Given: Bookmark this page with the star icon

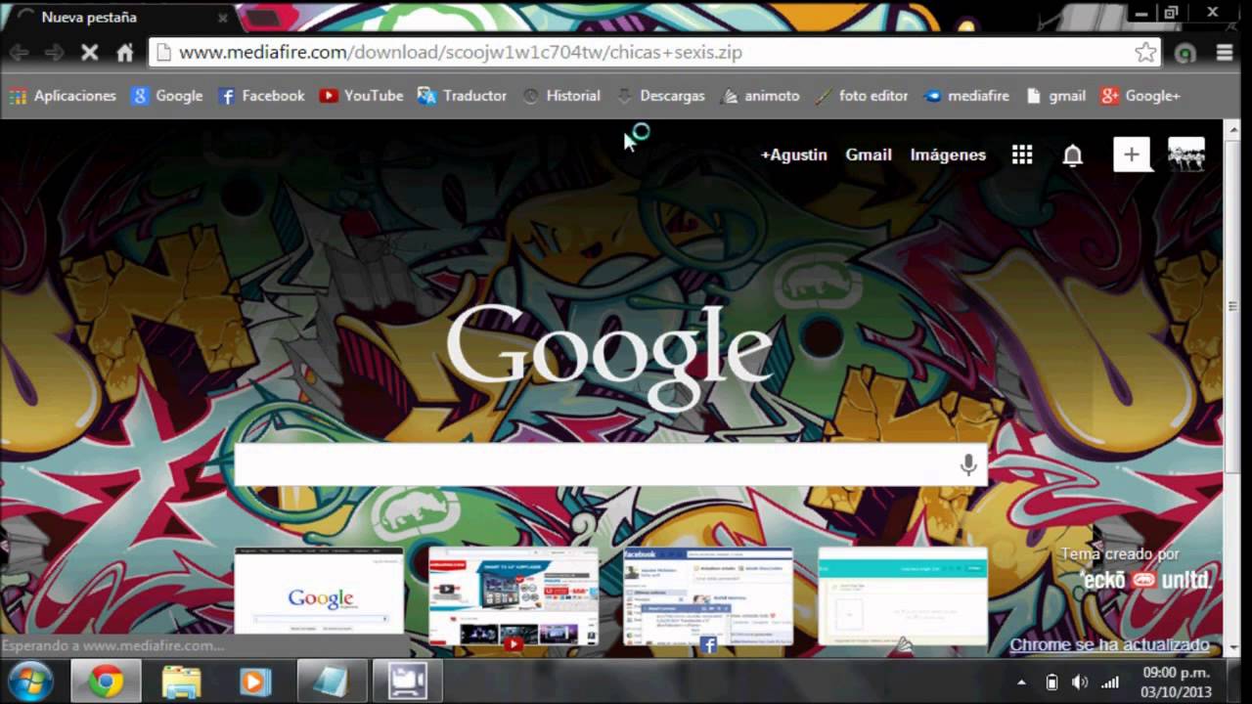Looking at the screenshot, I should tap(1145, 53).
